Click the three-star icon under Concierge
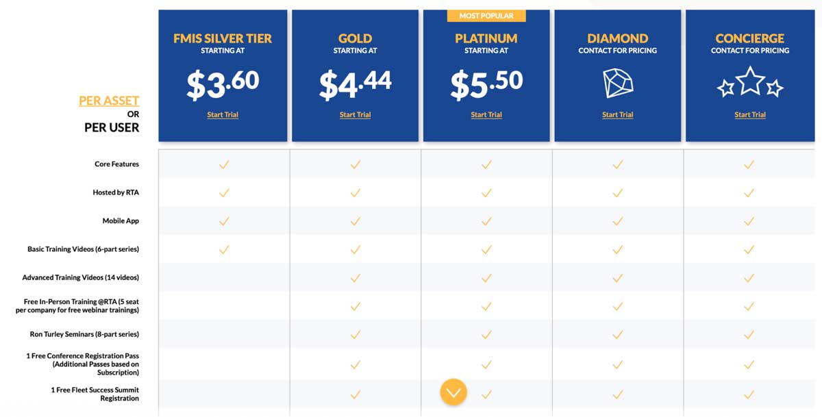 pyautogui.click(x=749, y=86)
